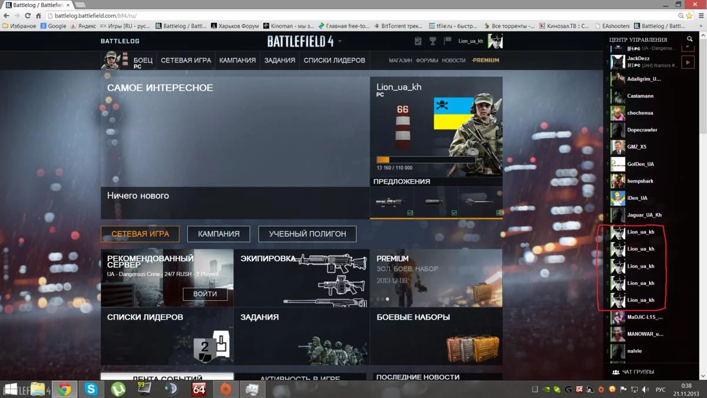The image size is (707, 398).
Task: Open the ЭКИПИРОВКА loadout tile
Action: (301, 278)
